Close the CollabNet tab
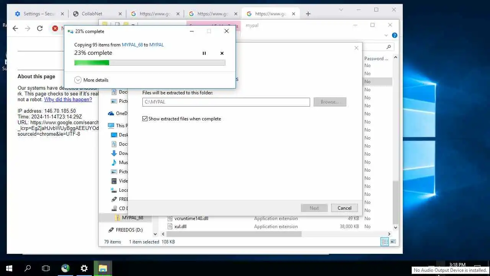Screen dimensions: 490x276 coord(120,14)
